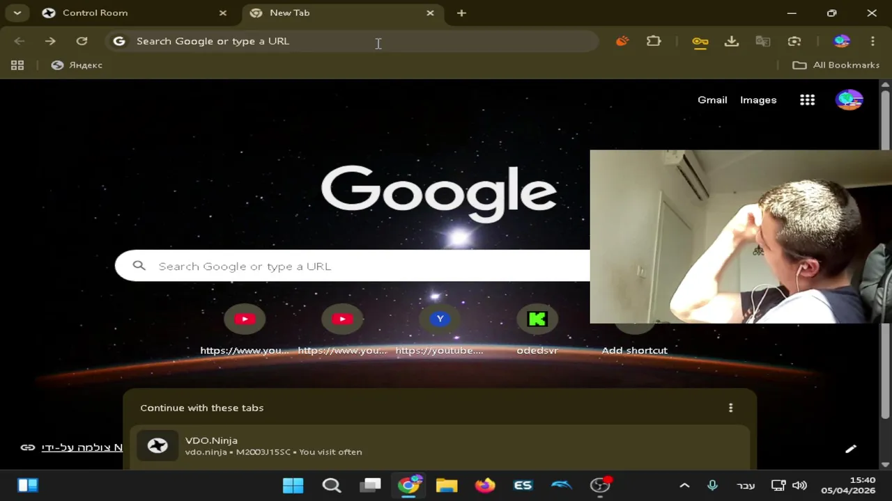
Task: Launch Firefox from the taskbar
Action: [x=485, y=485]
